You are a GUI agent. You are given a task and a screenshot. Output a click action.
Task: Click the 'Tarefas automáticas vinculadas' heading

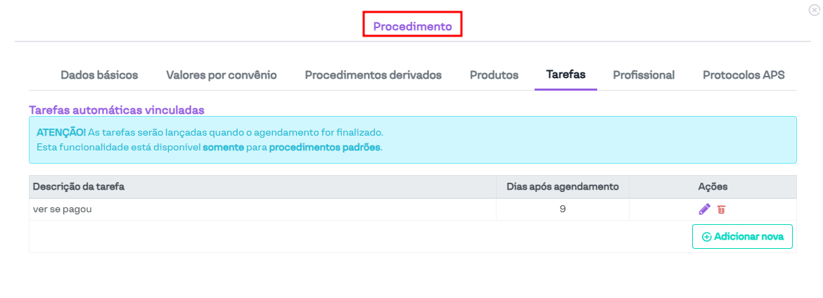pos(116,110)
